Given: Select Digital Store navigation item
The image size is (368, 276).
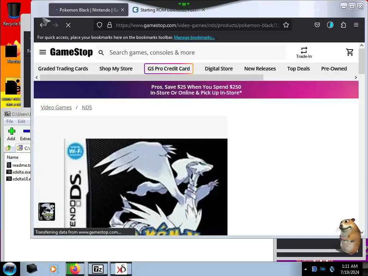Looking at the screenshot, I should [219, 69].
